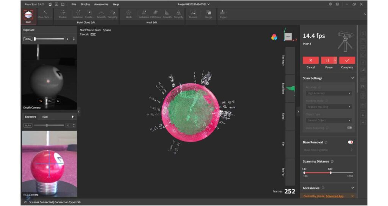Click the Texture tool

coord(193,14)
